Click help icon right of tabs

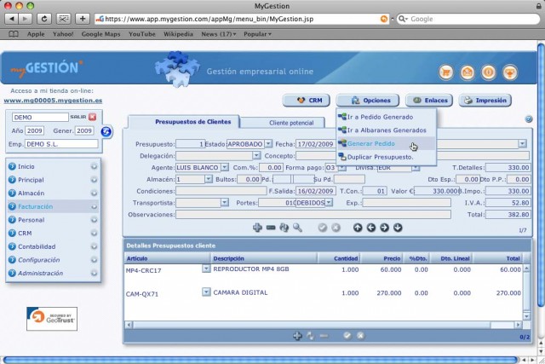[x=528, y=119]
